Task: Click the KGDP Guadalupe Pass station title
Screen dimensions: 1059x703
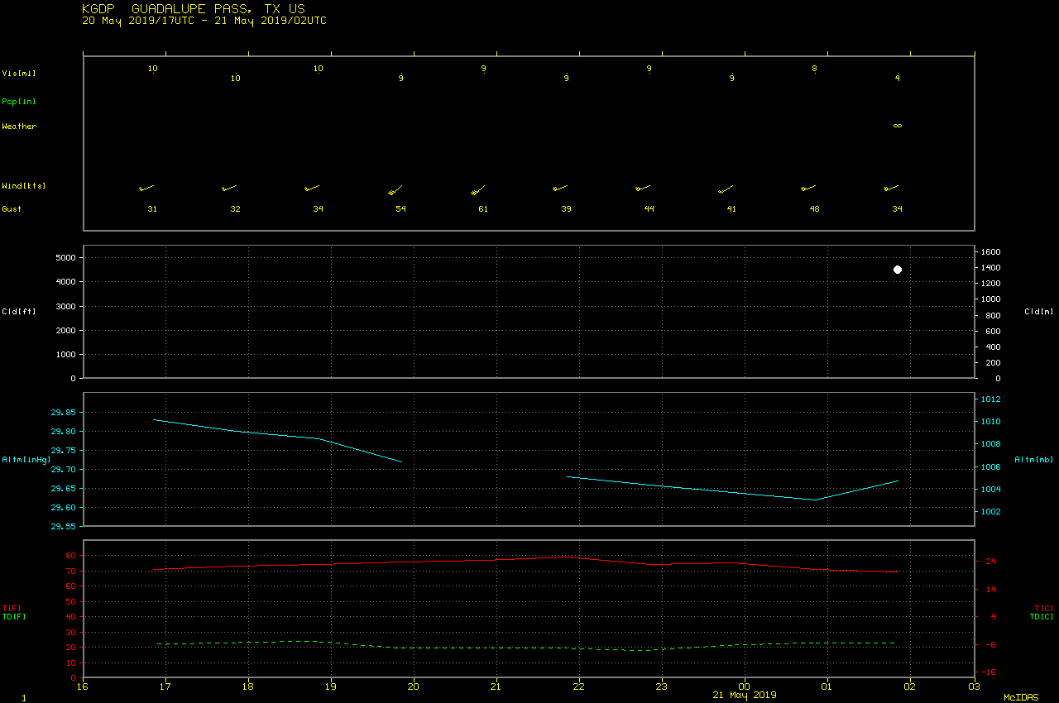Action: click(x=193, y=8)
